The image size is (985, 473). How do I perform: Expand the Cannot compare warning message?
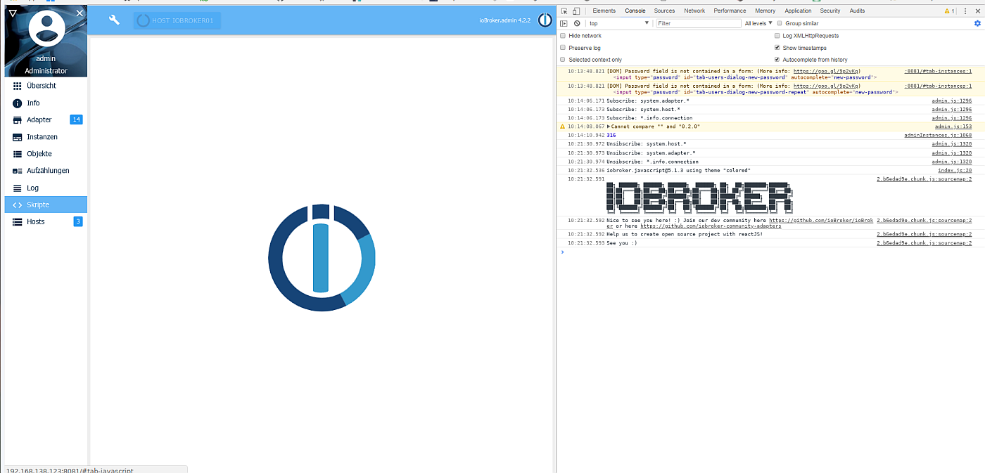pyautogui.click(x=609, y=127)
